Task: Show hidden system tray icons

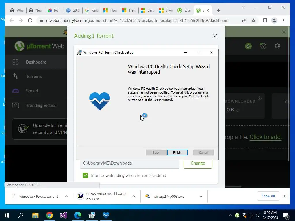Action: tap(230, 215)
